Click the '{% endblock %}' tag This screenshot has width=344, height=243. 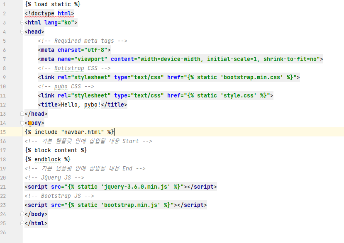coord(48,159)
